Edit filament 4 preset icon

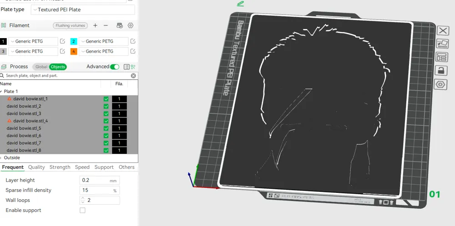(x=132, y=51)
